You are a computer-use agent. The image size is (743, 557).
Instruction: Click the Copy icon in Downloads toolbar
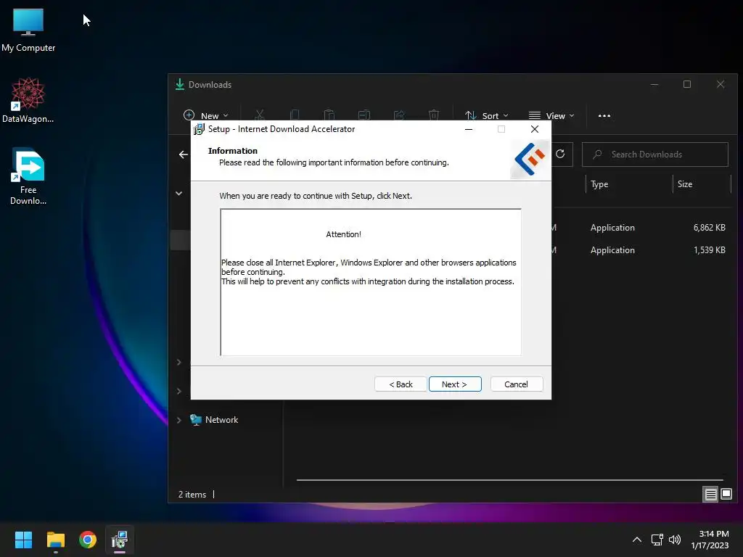pos(295,115)
